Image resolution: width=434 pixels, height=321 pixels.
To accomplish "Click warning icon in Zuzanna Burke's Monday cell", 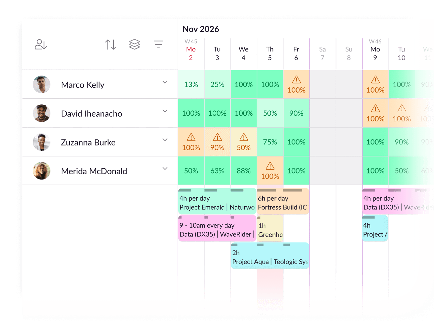I will [x=191, y=137].
